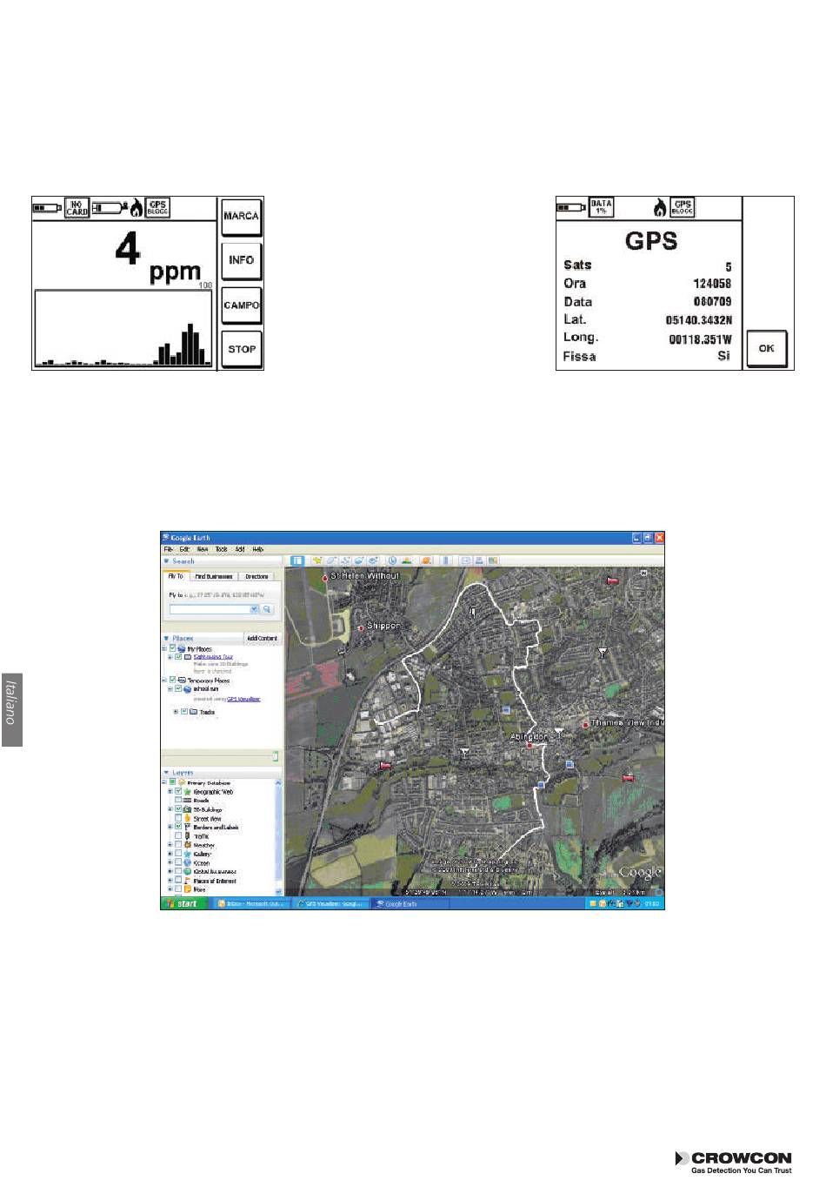Enable the Traffic layer checkbox
This screenshot has width=826, height=1187.
(x=178, y=836)
